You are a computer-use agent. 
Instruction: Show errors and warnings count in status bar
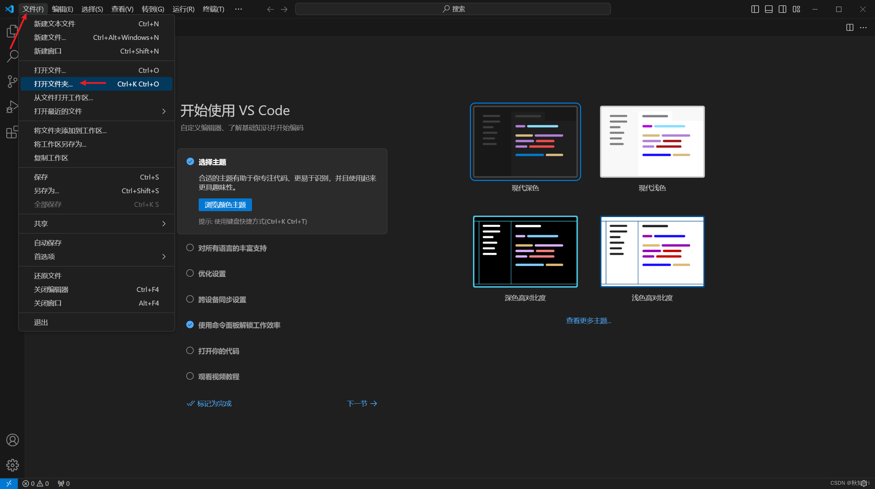click(x=36, y=483)
